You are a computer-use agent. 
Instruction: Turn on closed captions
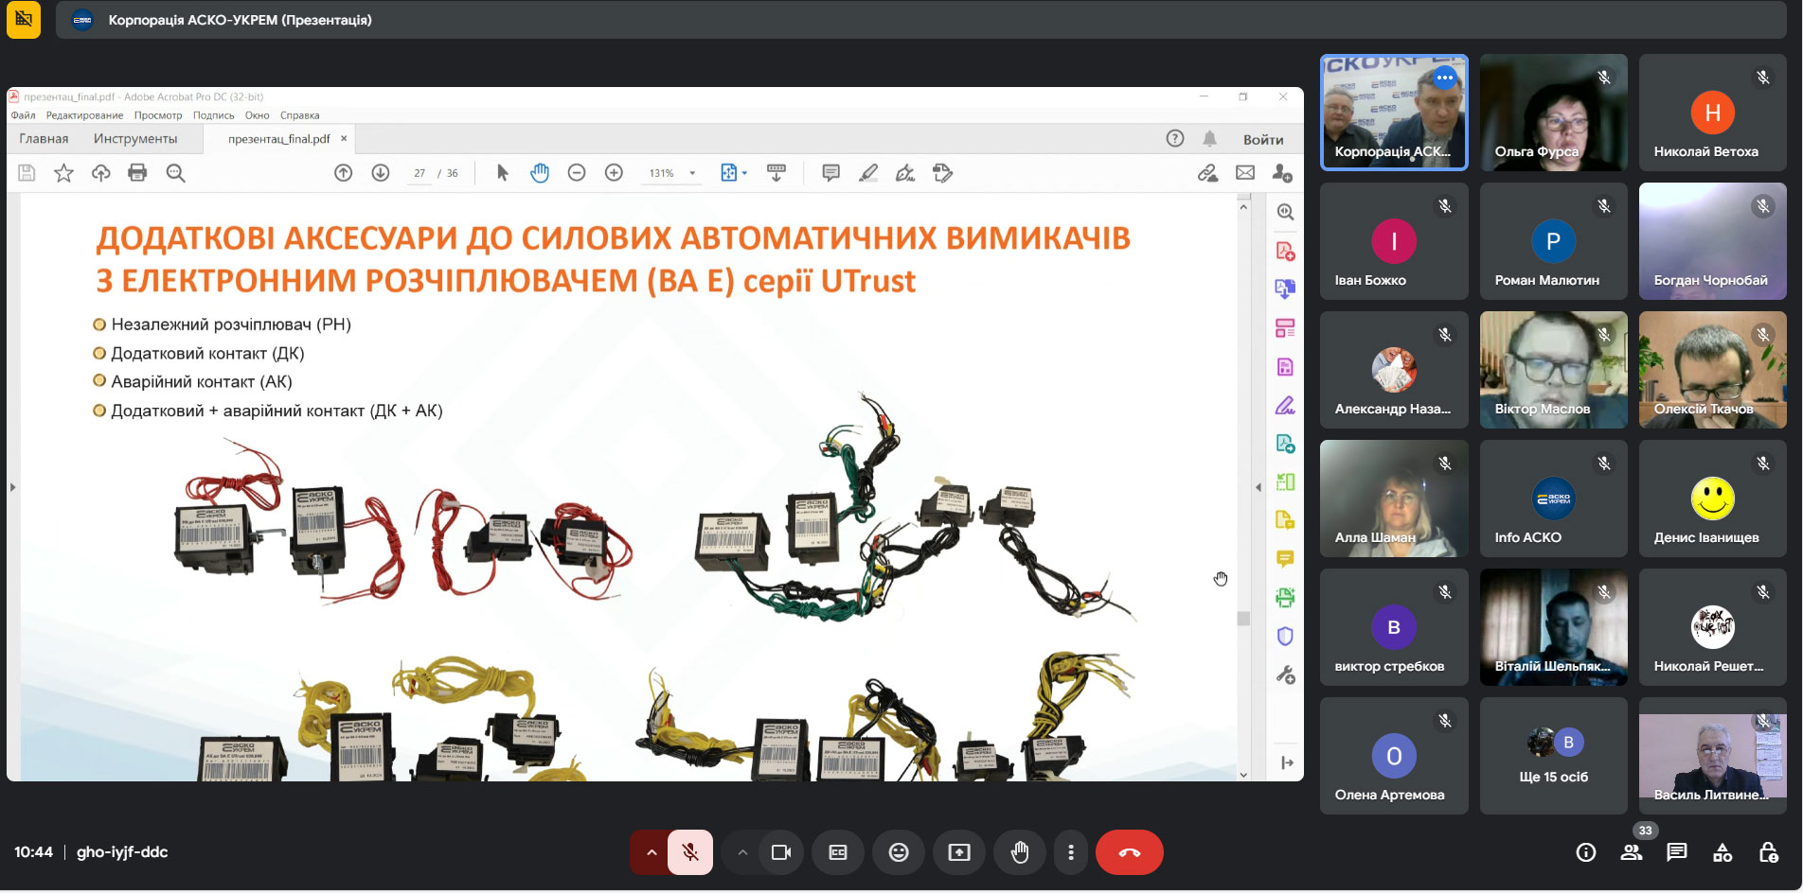tap(838, 852)
